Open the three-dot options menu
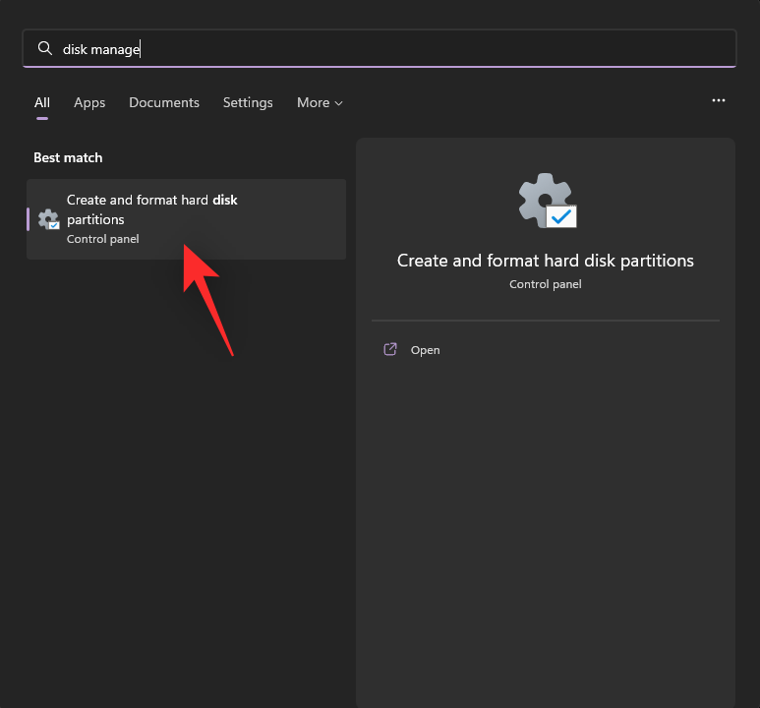This screenshot has height=708, width=760. (x=719, y=100)
